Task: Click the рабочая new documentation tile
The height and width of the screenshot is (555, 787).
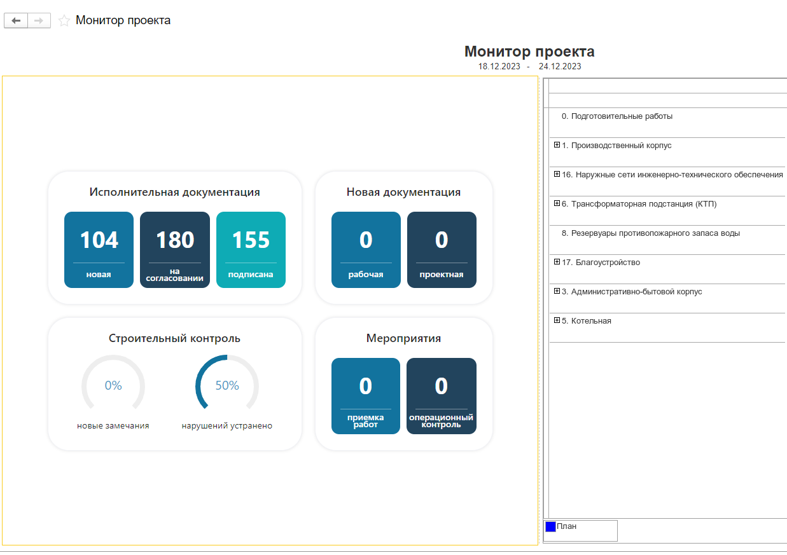Action: point(366,250)
